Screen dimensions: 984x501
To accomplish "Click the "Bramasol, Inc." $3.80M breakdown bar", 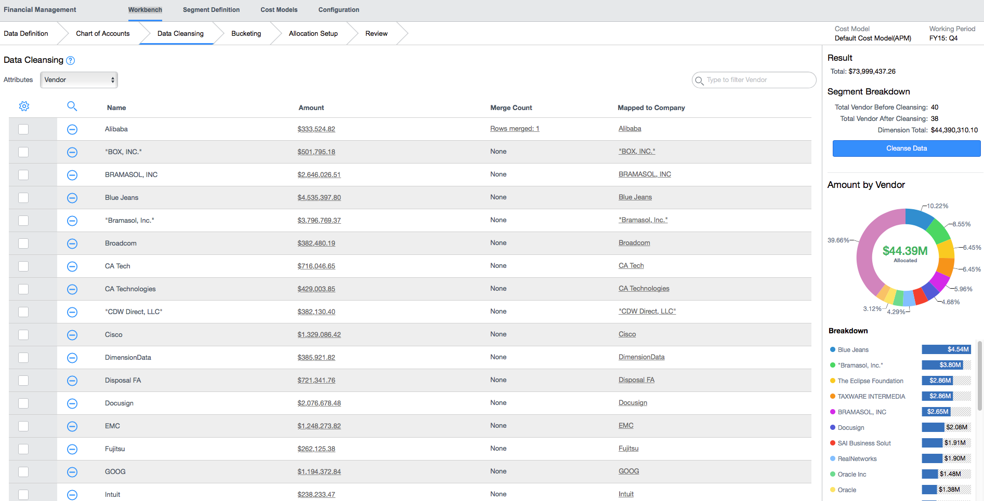I will (946, 365).
